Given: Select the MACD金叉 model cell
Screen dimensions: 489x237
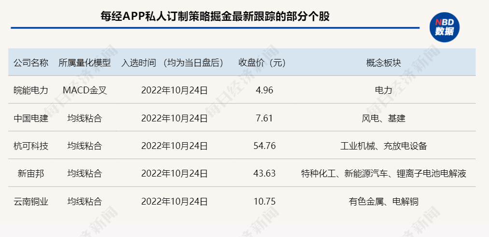Looking at the screenshot, I should pos(84,90).
